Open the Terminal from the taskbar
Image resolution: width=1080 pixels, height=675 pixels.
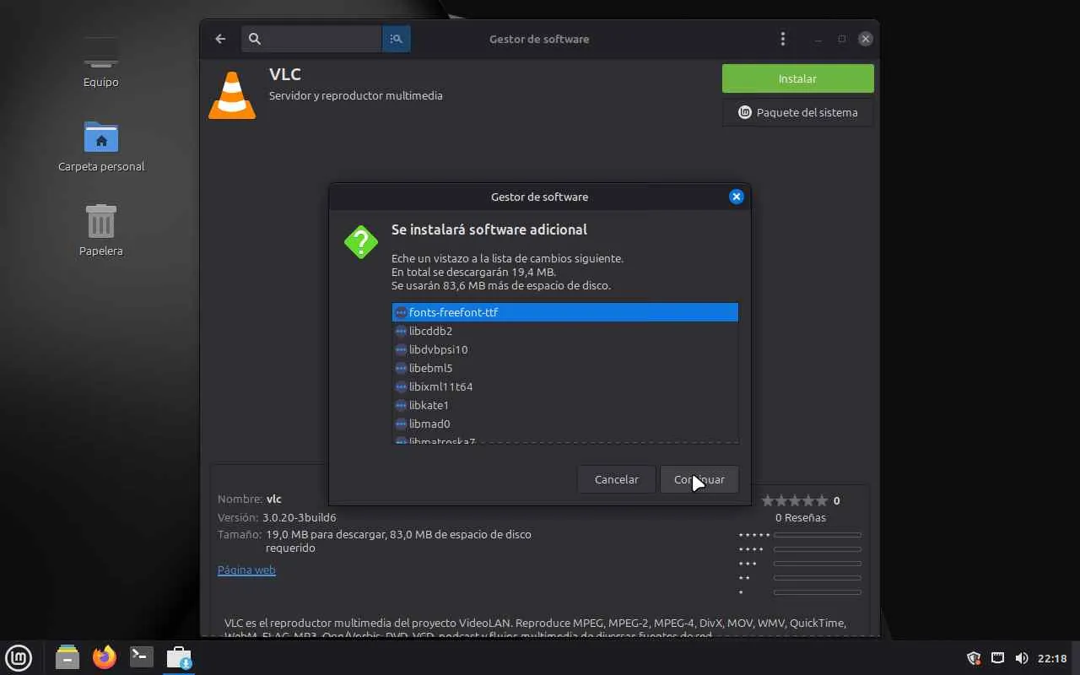[x=142, y=657]
